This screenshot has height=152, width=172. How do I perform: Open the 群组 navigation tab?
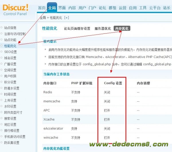(112, 8)
